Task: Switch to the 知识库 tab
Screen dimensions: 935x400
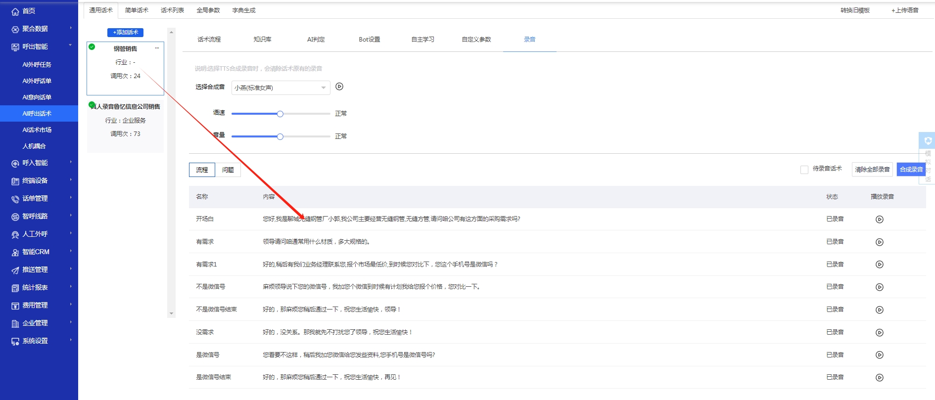Action: click(x=262, y=40)
